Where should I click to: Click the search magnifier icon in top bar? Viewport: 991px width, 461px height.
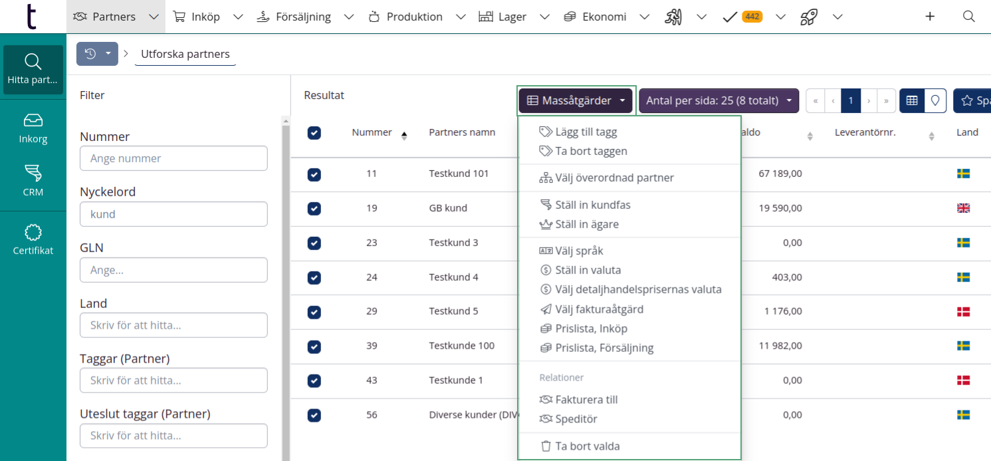968,17
